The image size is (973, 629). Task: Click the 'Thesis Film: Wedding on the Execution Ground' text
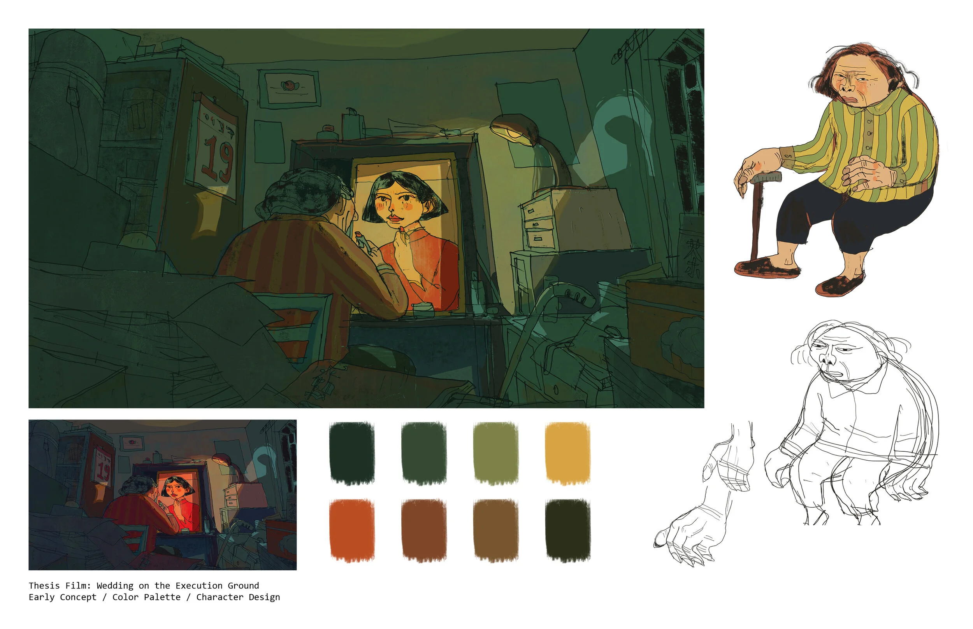143,586
